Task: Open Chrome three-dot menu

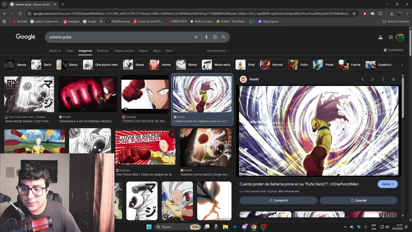Action: [x=407, y=14]
